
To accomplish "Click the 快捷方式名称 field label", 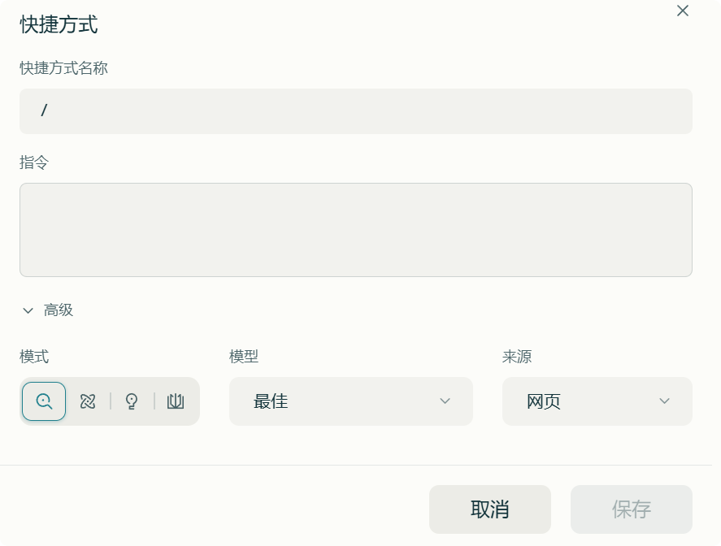I will pos(63,68).
